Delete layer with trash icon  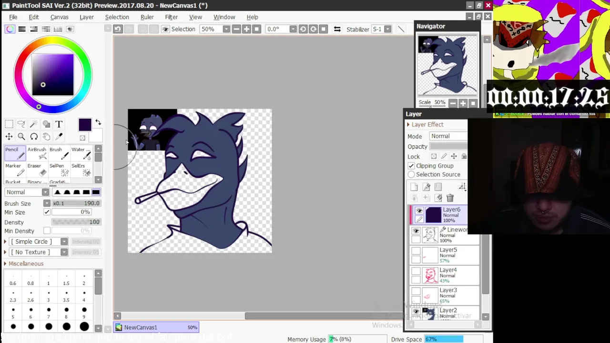(450, 198)
